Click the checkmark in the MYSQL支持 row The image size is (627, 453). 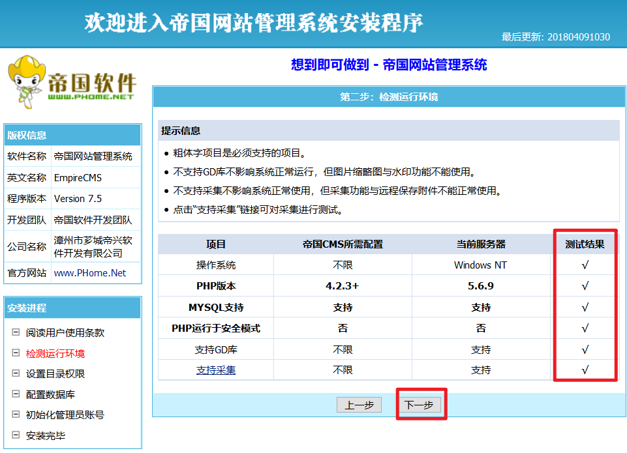point(585,308)
